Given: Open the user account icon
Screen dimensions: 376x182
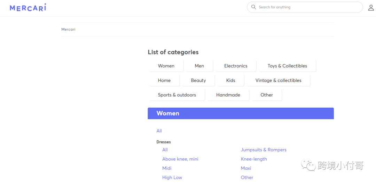Looking at the screenshot, I should (x=371, y=8).
